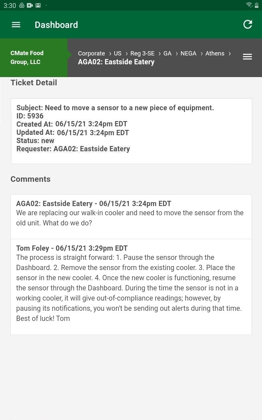The width and height of the screenshot is (262, 420).
Task: Expand the chevron after Corporate breadcrumb
Action: (x=110, y=53)
